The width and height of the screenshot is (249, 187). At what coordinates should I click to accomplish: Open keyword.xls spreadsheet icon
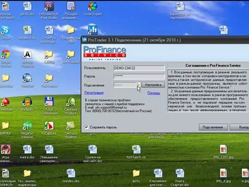(27, 30)
